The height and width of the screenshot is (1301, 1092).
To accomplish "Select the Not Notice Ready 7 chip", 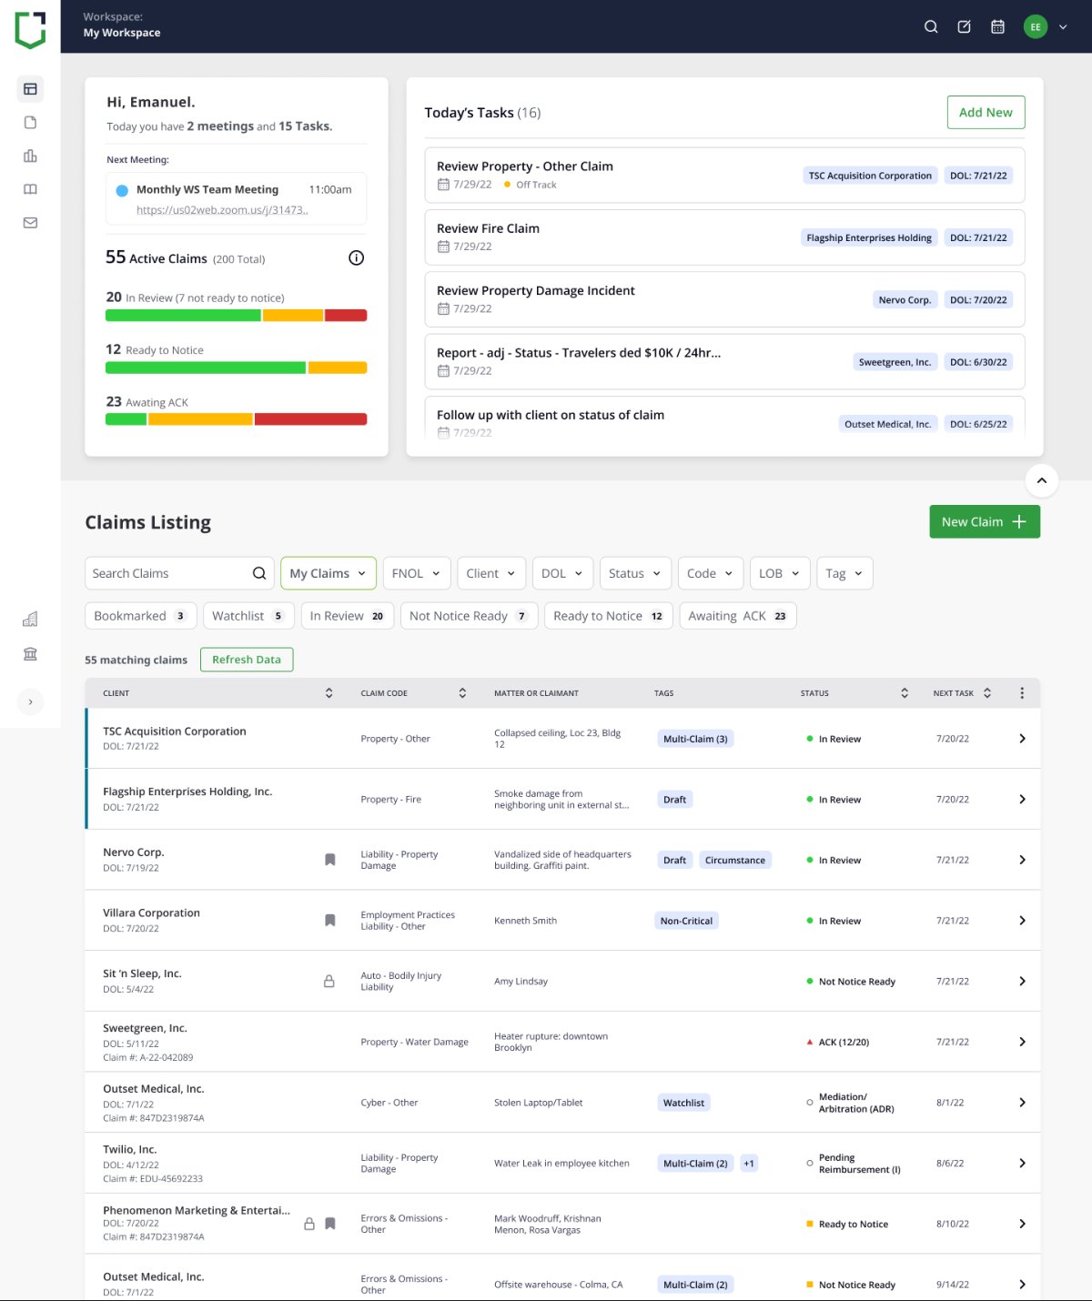I will pos(470,616).
